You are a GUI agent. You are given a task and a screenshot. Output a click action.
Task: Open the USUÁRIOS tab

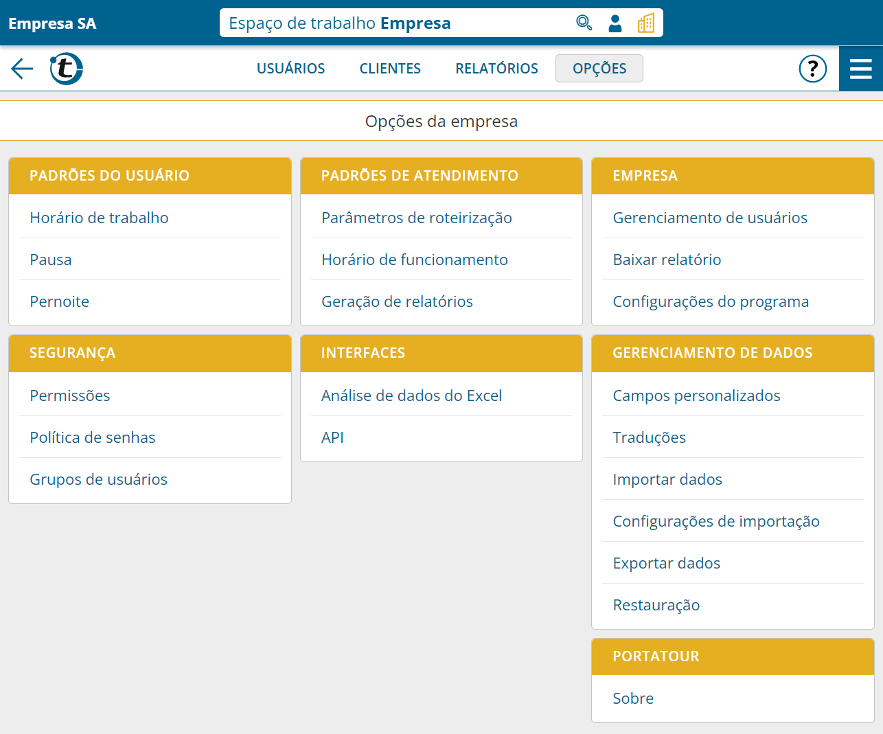291,69
